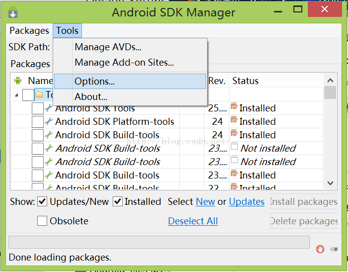Check the Android SDK Tools checkbox
The width and height of the screenshot is (348, 272).
(38, 108)
